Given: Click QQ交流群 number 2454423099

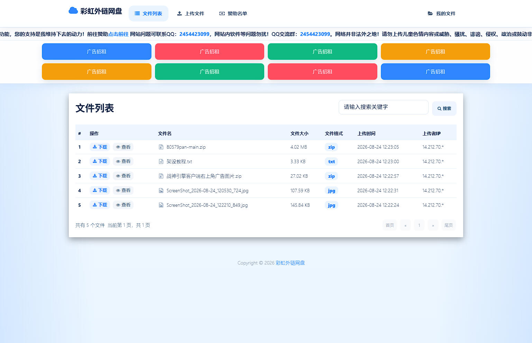Looking at the screenshot, I should pos(315,34).
